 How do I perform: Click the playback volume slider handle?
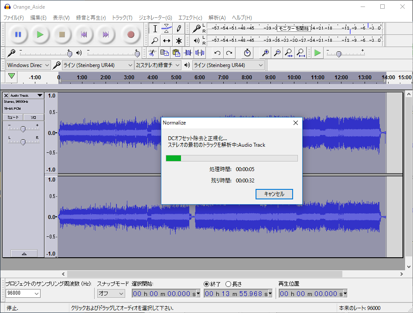click(x=137, y=54)
